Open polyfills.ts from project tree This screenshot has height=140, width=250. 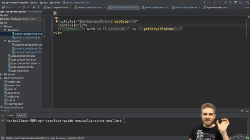(12, 93)
